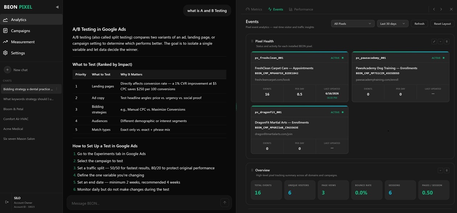This screenshot has width=457, height=213.
Task: Click the Ad copy table row
Action: point(149,98)
